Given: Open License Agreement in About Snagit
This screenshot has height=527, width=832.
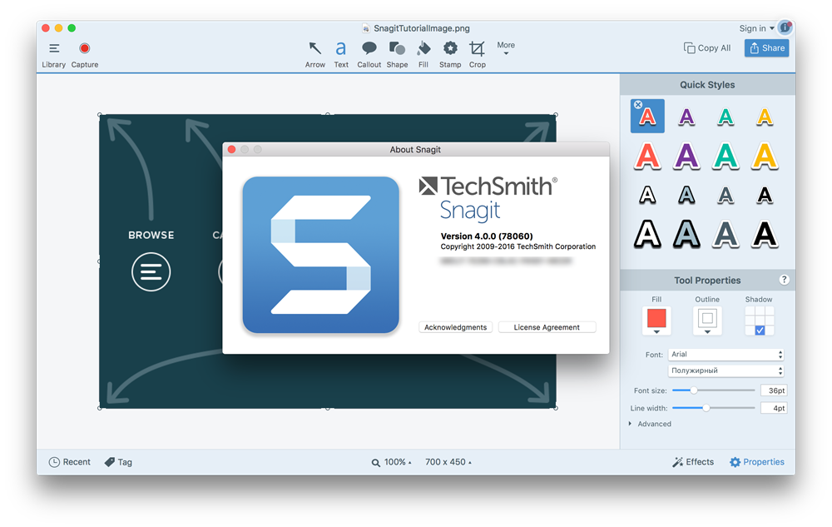Looking at the screenshot, I should 547,327.
